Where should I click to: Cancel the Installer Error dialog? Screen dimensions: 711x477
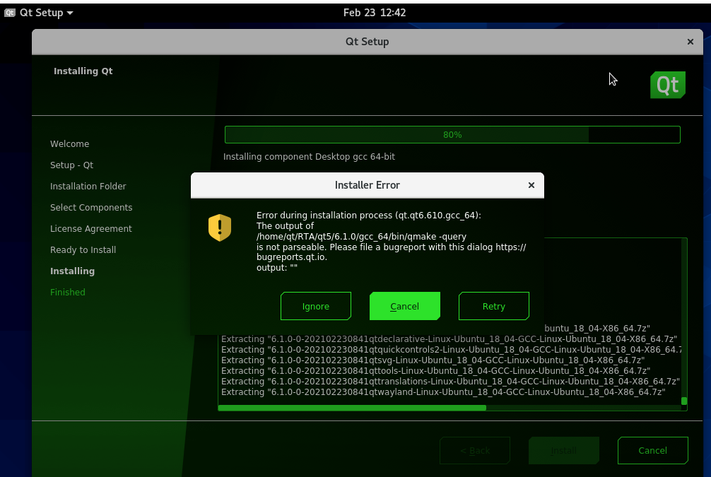(404, 306)
